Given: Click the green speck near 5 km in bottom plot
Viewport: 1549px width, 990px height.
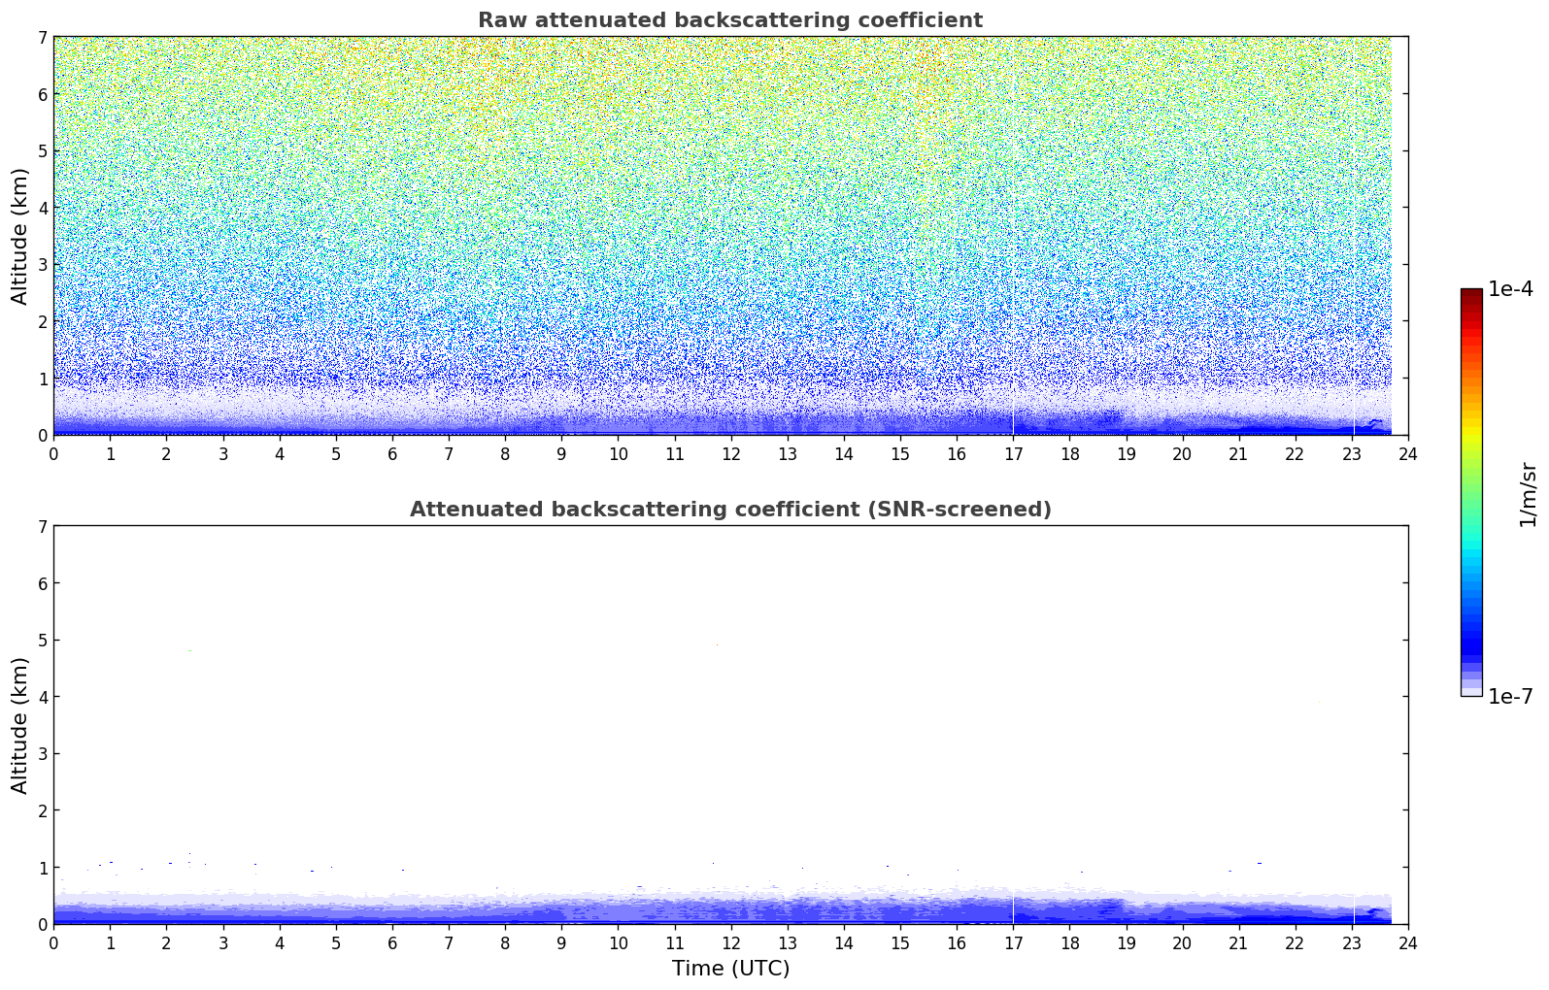Looking at the screenshot, I should click(190, 650).
